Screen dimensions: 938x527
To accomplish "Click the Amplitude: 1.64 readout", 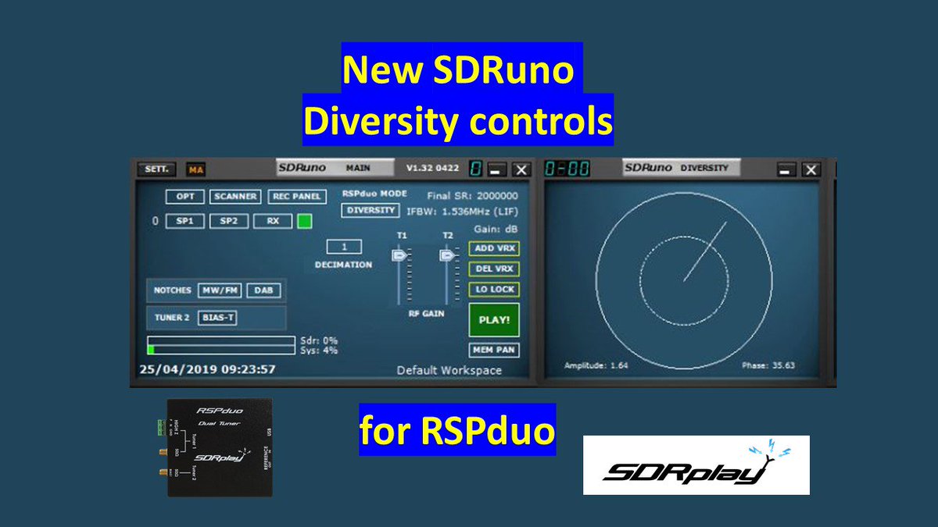I will 596,365.
